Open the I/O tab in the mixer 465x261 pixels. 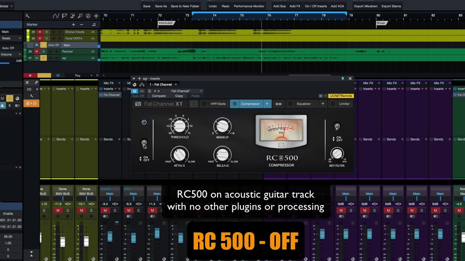tap(29, 89)
